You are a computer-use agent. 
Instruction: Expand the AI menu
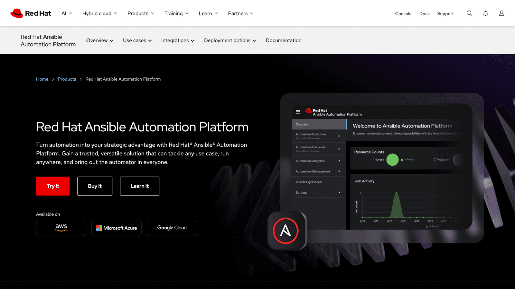pyautogui.click(x=67, y=13)
